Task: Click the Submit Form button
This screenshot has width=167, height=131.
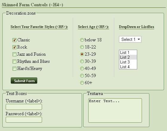Action: click(24, 81)
